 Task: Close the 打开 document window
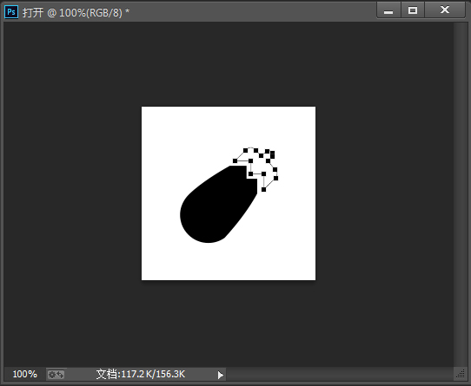[445, 10]
